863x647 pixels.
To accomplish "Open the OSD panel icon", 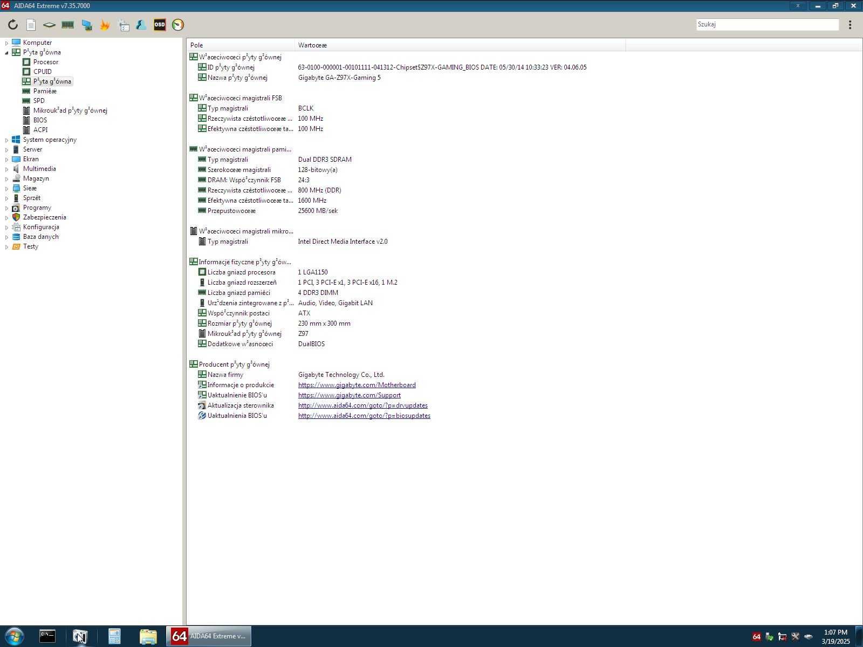I will tap(160, 25).
